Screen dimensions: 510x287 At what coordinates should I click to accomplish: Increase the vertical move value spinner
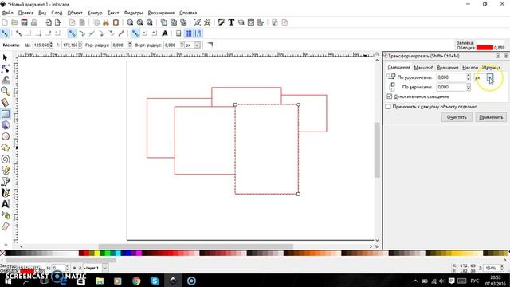click(x=469, y=85)
